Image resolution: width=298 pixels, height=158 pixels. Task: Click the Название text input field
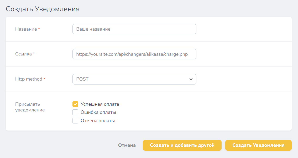coord(134,29)
